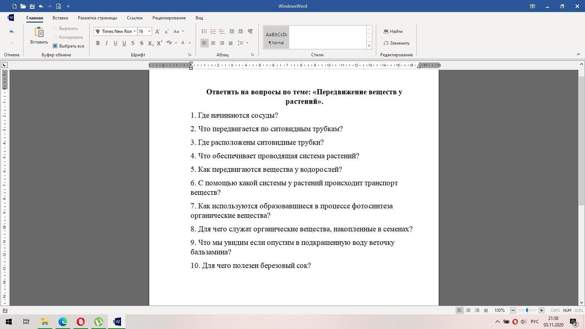Toggle Italic formatting
This screenshot has width=585, height=329.
tap(106, 43)
